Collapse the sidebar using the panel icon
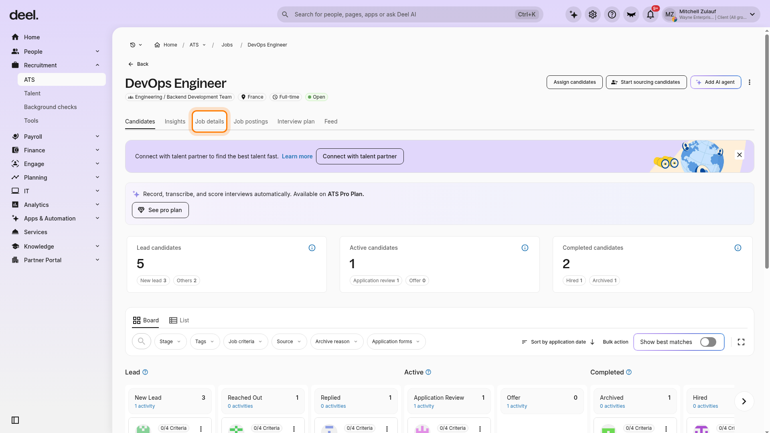770x433 pixels. 15,420
